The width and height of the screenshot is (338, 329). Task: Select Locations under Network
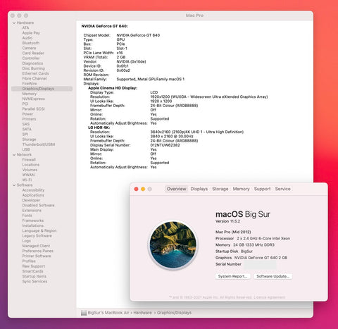tap(31, 165)
